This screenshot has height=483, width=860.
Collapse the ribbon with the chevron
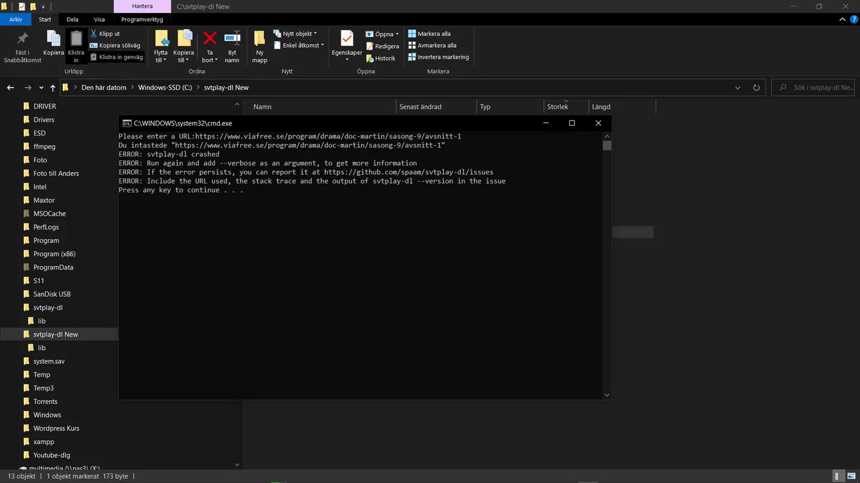click(x=843, y=20)
